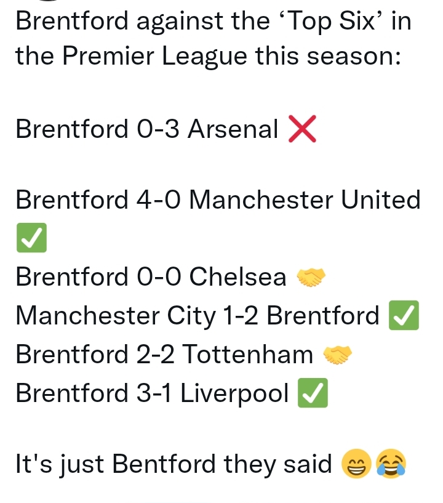443x503 pixels.
Task: Click the 'Brentford 3-1 Liverpool' text
Action: click(x=152, y=393)
